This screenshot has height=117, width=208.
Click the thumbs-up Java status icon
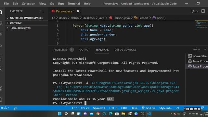click(x=177, y=108)
